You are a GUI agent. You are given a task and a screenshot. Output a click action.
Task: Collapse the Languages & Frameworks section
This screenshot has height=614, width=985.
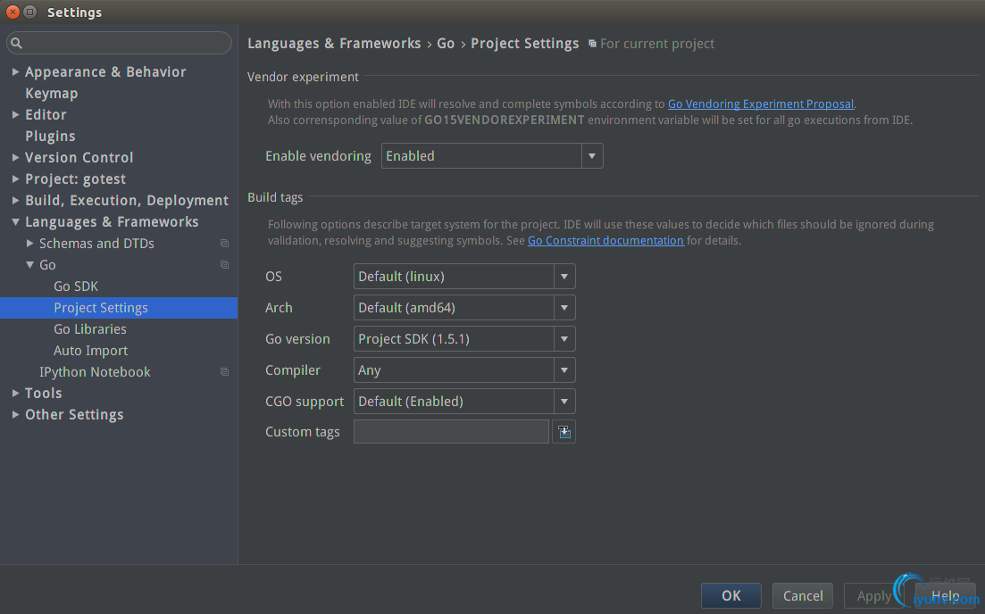pyautogui.click(x=16, y=221)
